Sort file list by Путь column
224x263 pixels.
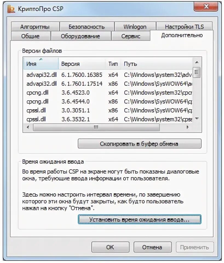coord(157,64)
